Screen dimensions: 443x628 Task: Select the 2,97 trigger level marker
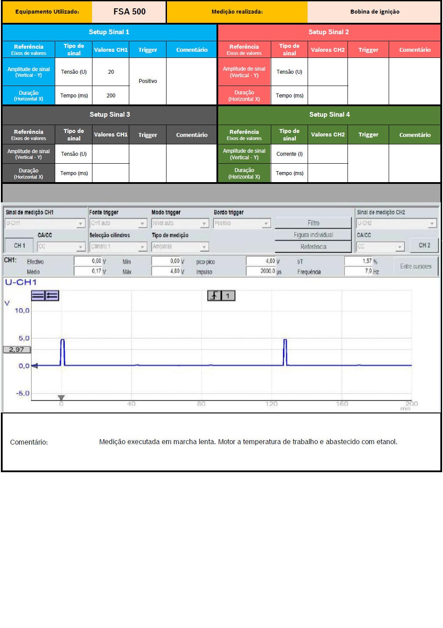pos(17,350)
